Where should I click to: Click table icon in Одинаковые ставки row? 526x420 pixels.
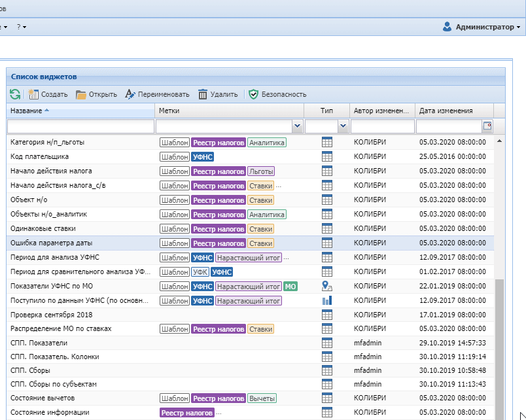tap(326, 228)
